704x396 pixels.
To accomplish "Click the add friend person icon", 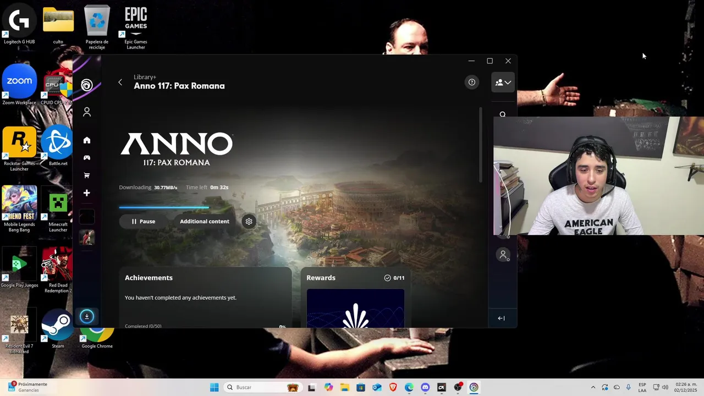I will [503, 255].
